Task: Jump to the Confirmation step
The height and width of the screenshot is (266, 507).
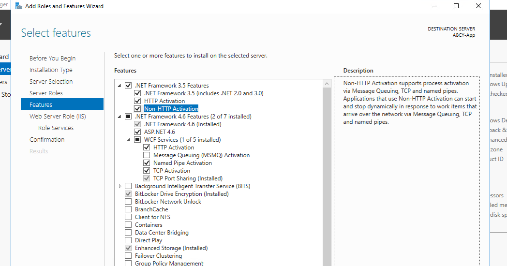Action: (47, 140)
